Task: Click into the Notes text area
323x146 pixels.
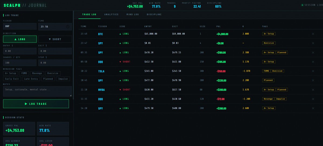Action: tap(37, 91)
